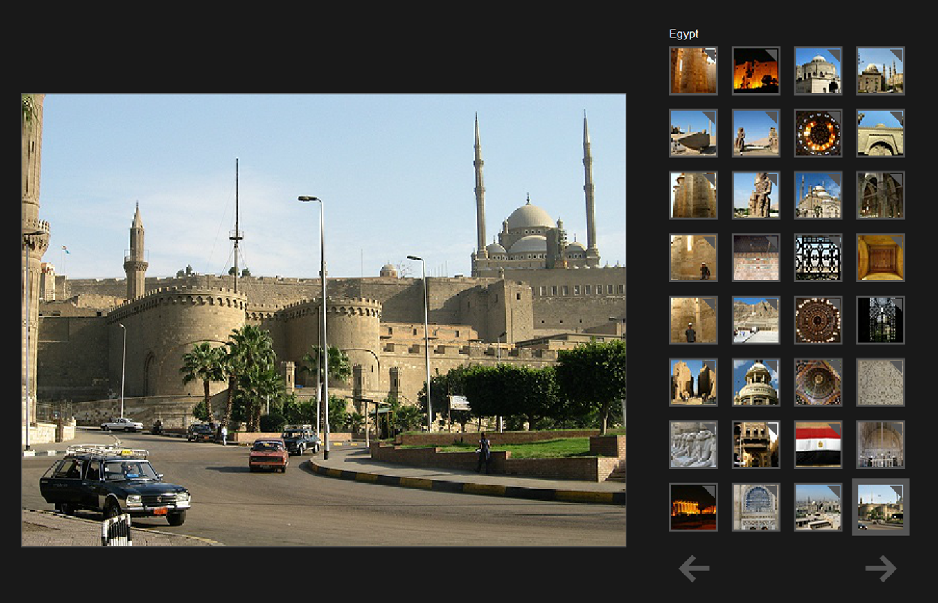The width and height of the screenshot is (938, 603).
Task: Open the old facade with wooden balconies thumbnail
Action: coord(756,444)
